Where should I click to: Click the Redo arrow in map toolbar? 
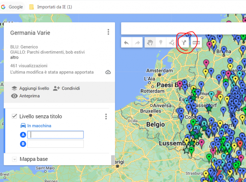click(137, 43)
